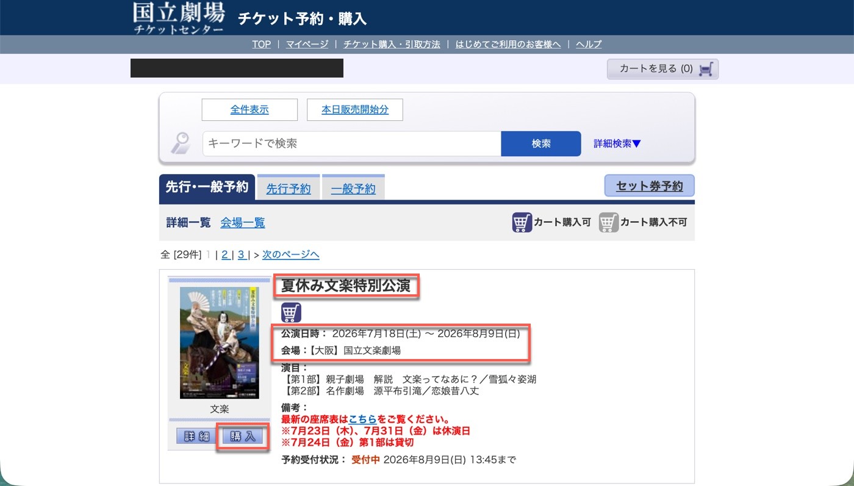Open ヘルプ in the navigation bar
Viewport: 854px width, 486px height.
(x=589, y=44)
